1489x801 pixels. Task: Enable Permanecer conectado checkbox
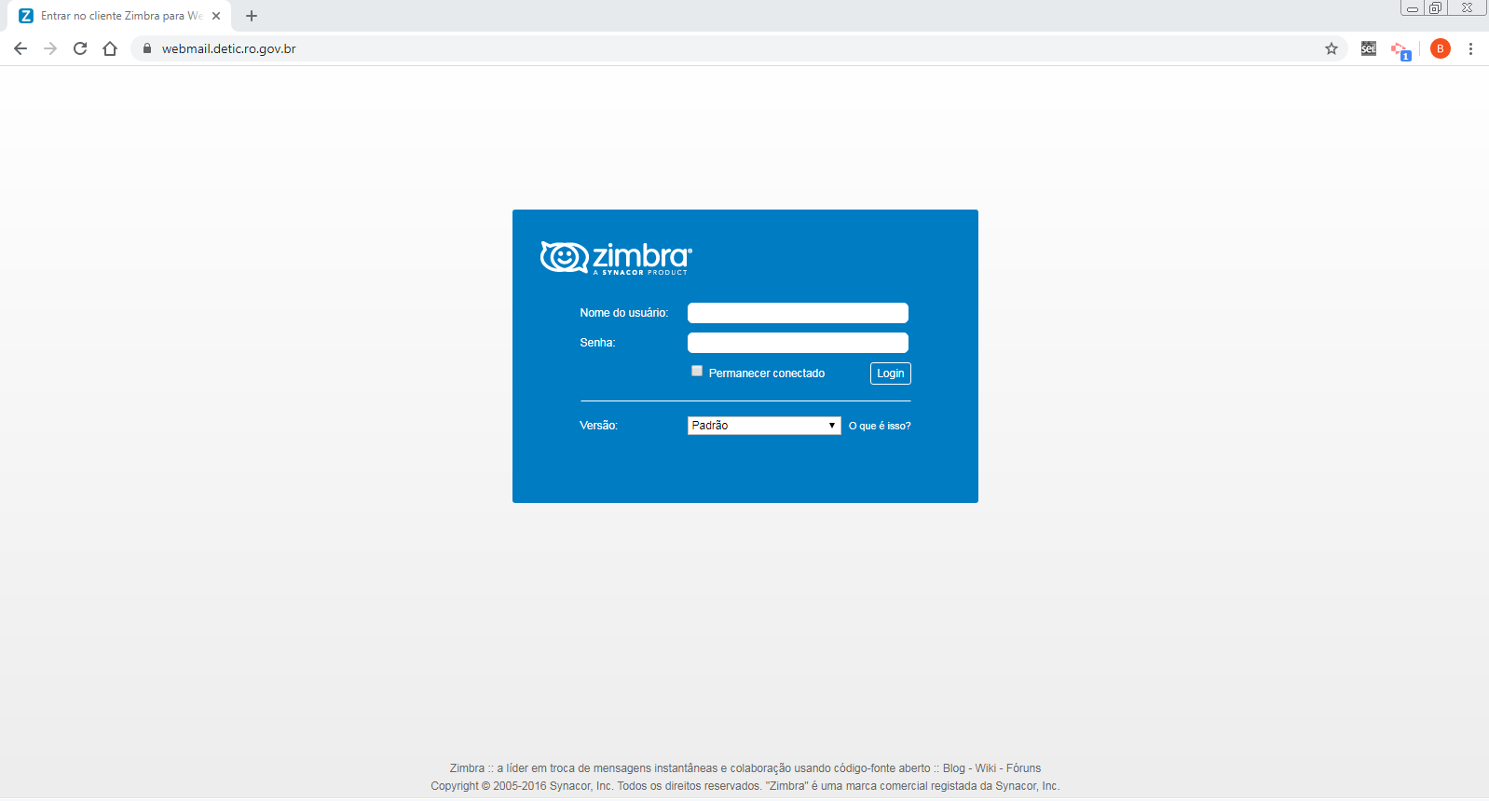[697, 371]
